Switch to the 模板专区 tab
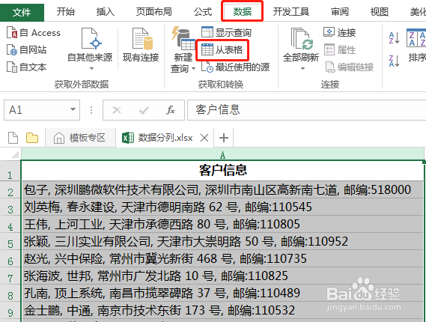 click(80, 138)
